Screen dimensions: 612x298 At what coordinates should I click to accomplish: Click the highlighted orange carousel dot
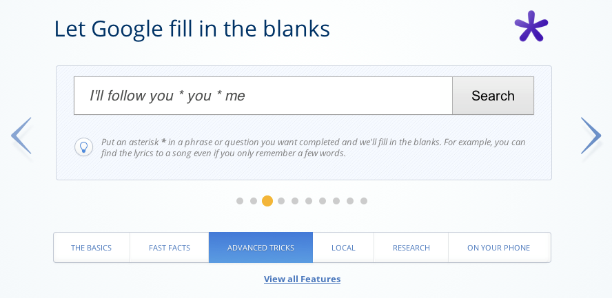click(x=267, y=201)
